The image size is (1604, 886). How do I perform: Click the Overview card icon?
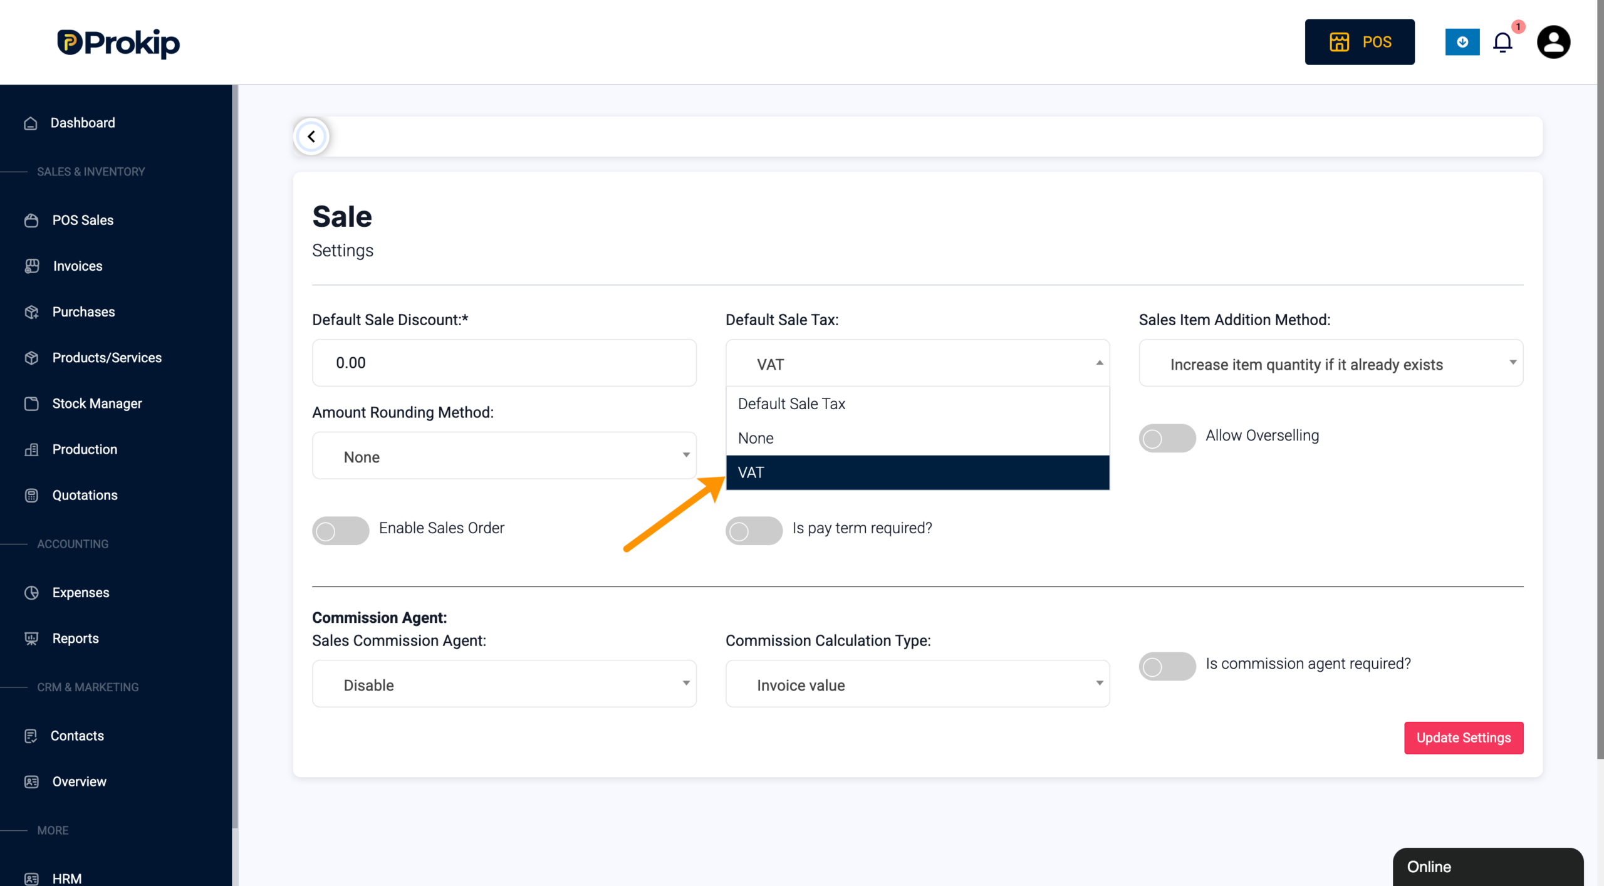[x=31, y=781]
